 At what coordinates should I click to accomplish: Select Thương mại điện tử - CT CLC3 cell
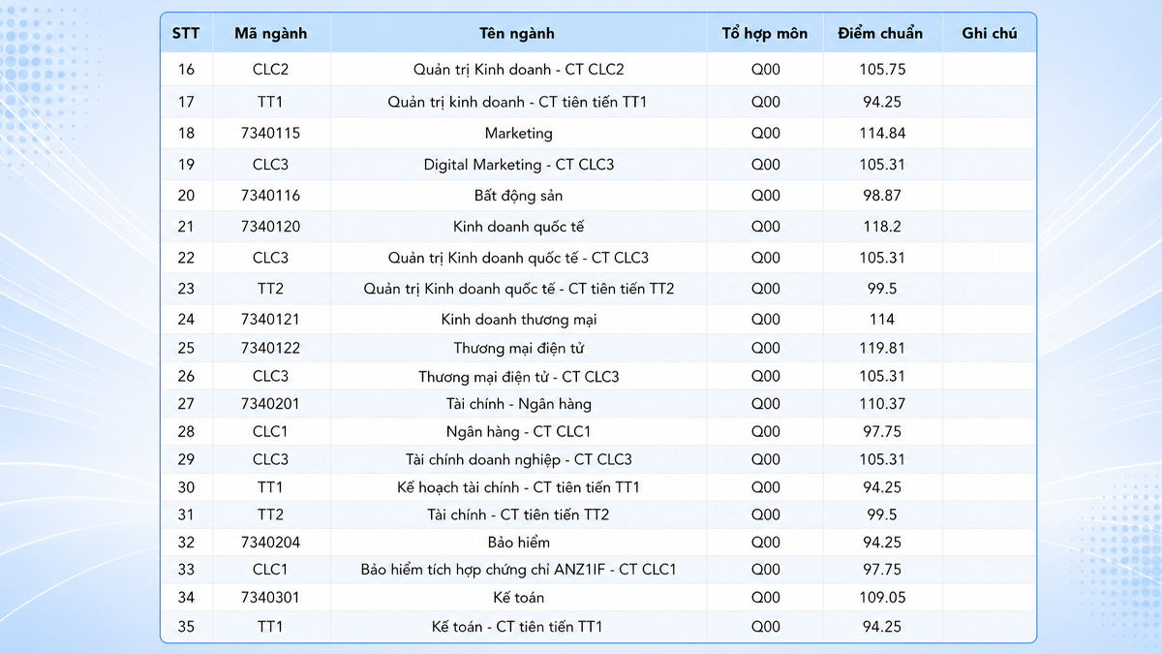coord(519,376)
